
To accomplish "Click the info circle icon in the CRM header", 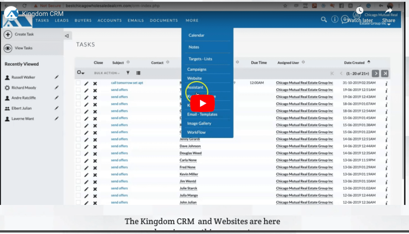I will (x=335, y=19).
